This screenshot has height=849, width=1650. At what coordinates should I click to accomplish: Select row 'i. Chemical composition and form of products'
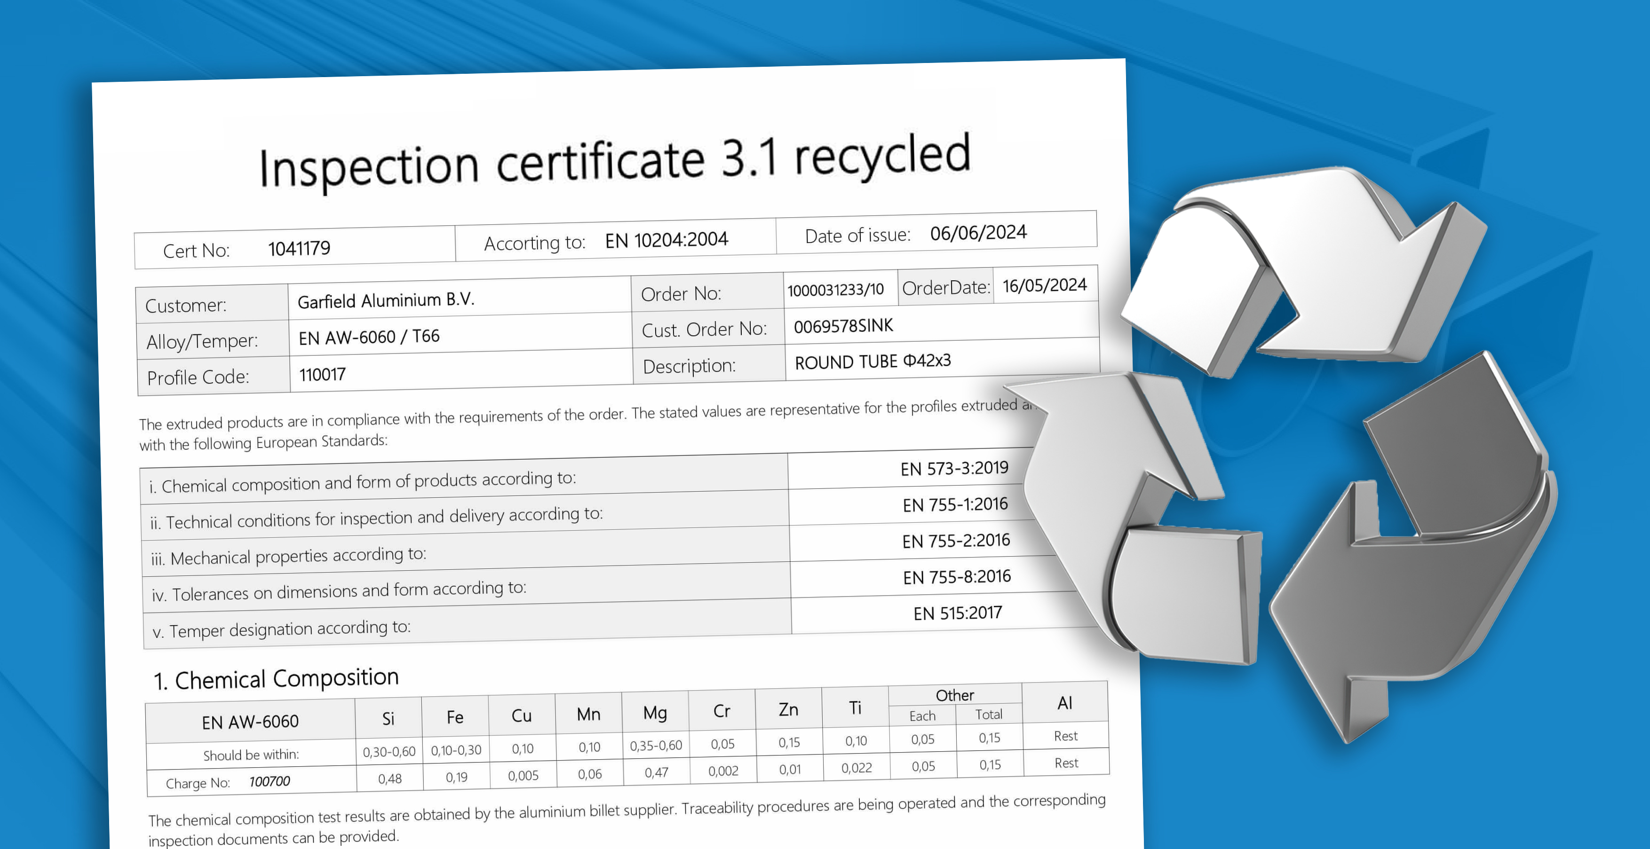click(464, 478)
